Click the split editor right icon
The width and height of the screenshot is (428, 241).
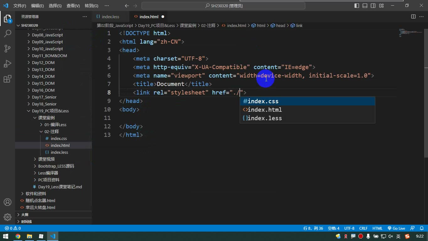[x=413, y=17]
